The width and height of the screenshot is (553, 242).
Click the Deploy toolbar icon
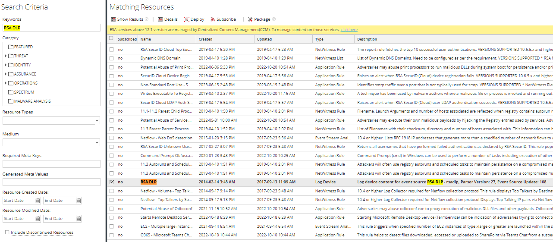[x=187, y=19]
